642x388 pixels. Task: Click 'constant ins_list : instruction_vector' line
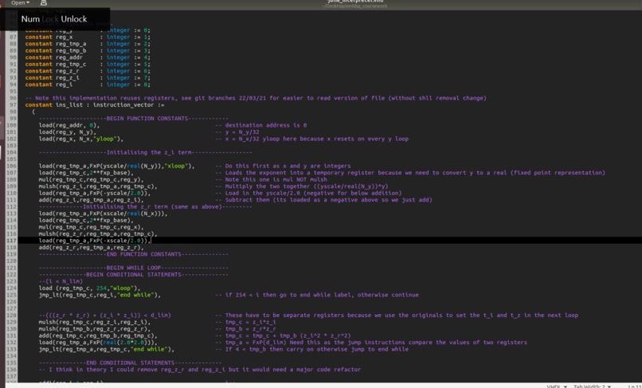[95, 105]
